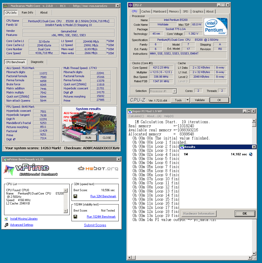Click the CLOSE button in Nuclearus
The image size is (262, 263).
107,138
